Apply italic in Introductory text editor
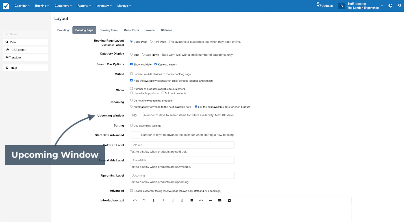This screenshot has width=404, height=222. (x=163, y=201)
